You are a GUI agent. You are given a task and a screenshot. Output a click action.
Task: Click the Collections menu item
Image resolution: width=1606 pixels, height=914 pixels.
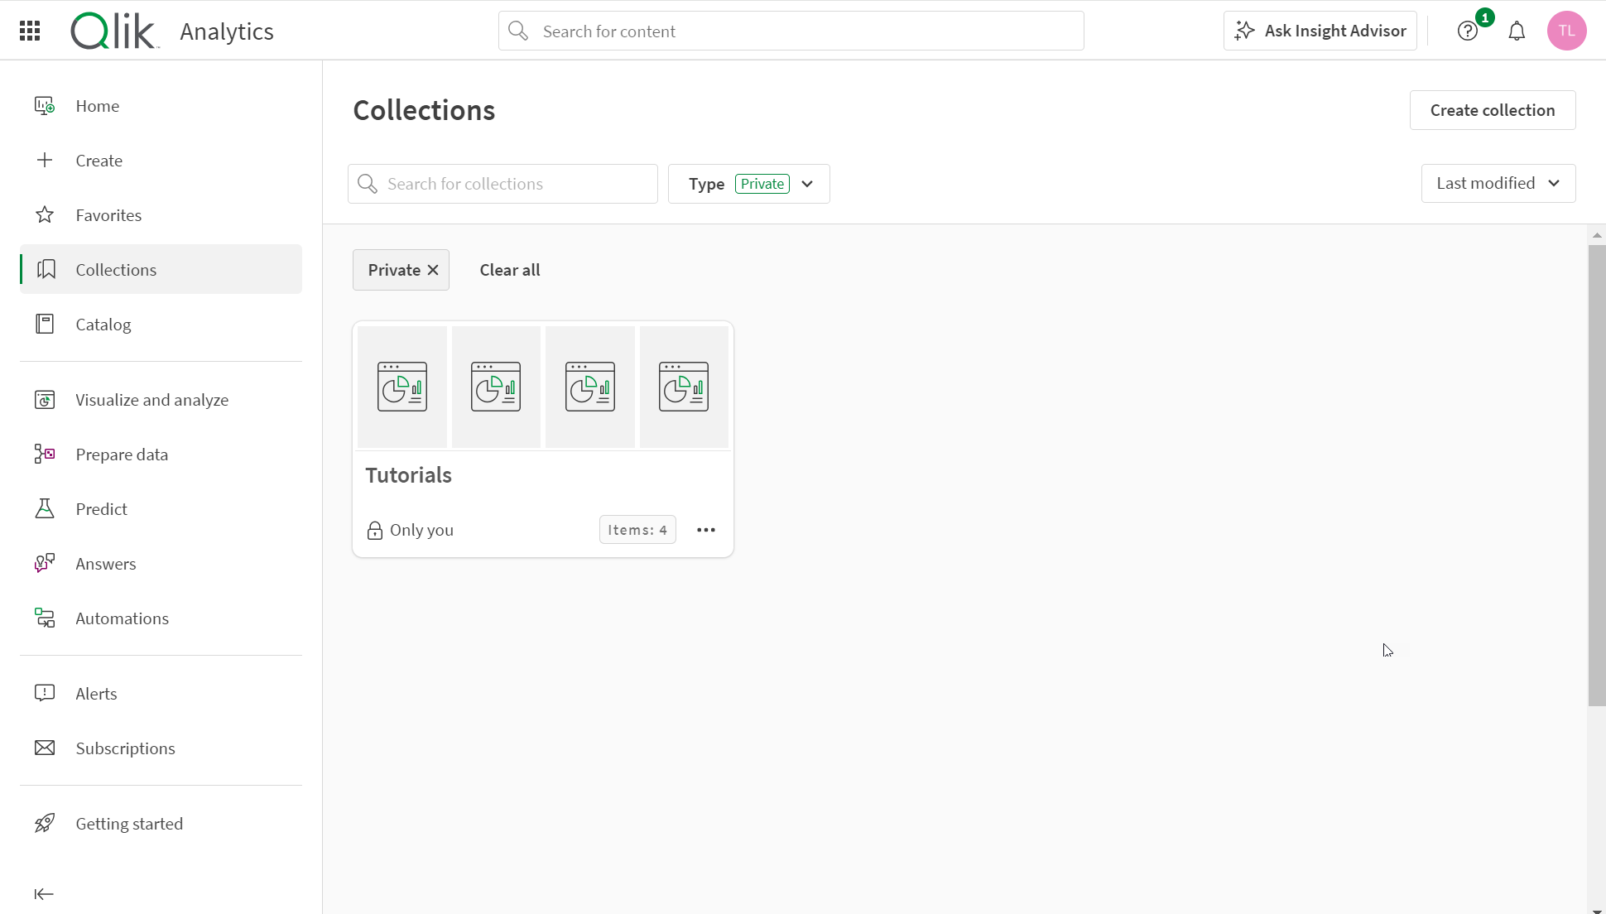116,269
